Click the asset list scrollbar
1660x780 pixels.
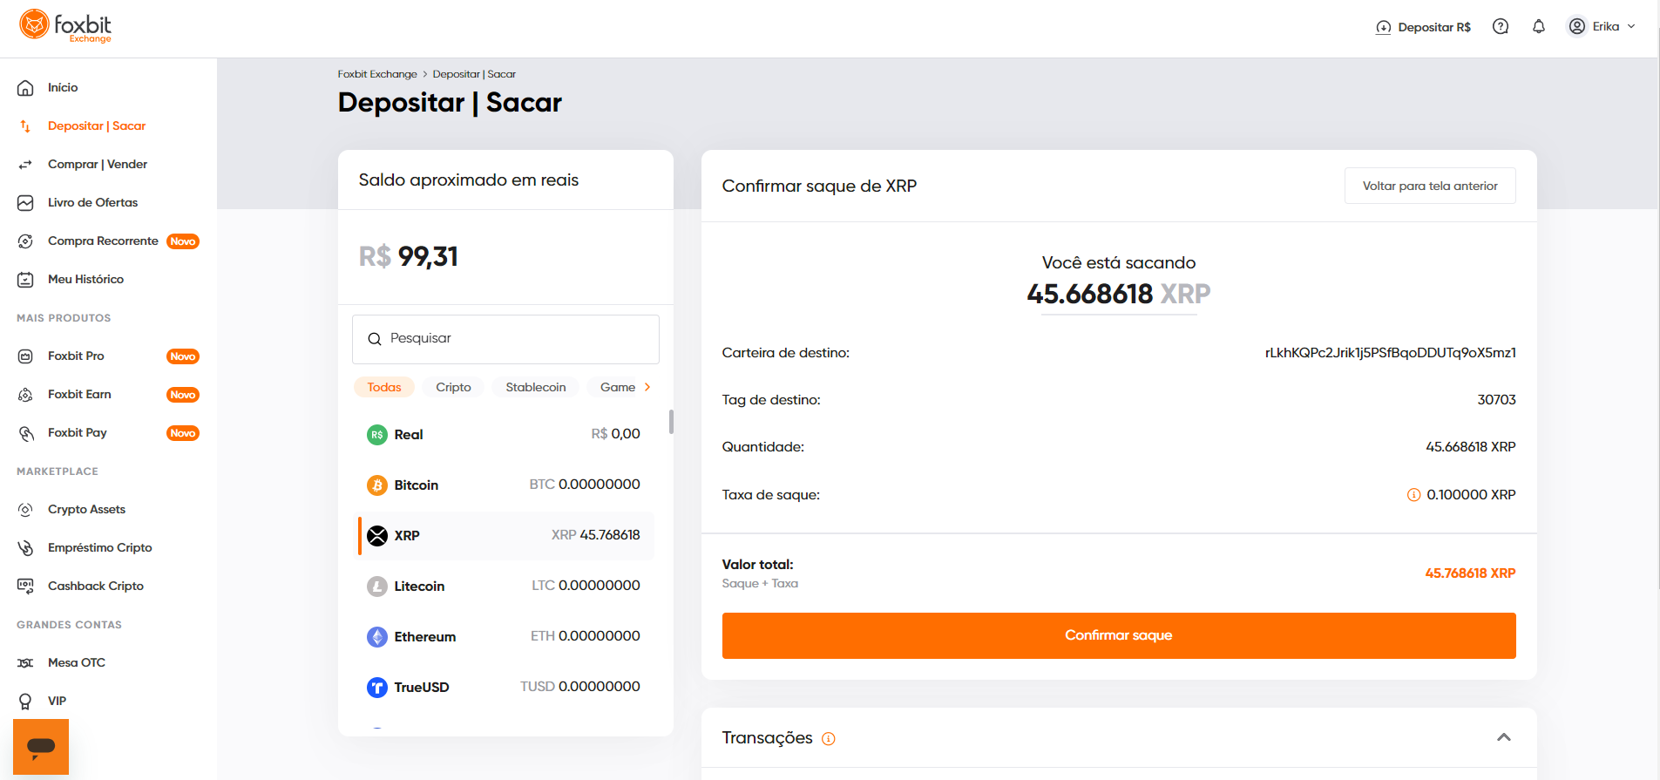click(671, 422)
